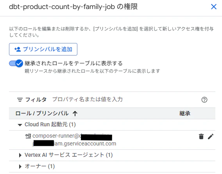Click the オーナー (1) row label
This screenshot has height=174, width=222.
click(x=39, y=166)
